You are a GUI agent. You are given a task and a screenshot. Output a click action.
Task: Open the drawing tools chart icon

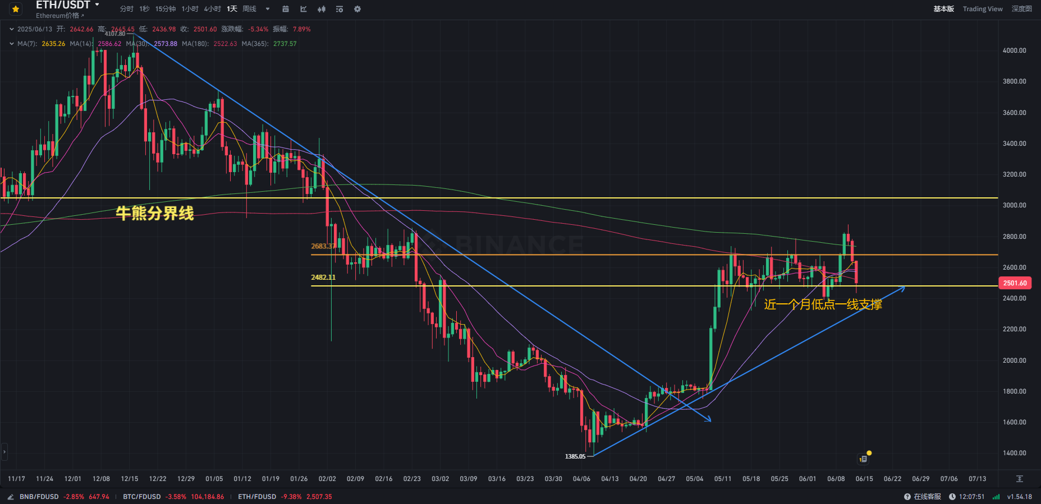[x=304, y=9]
